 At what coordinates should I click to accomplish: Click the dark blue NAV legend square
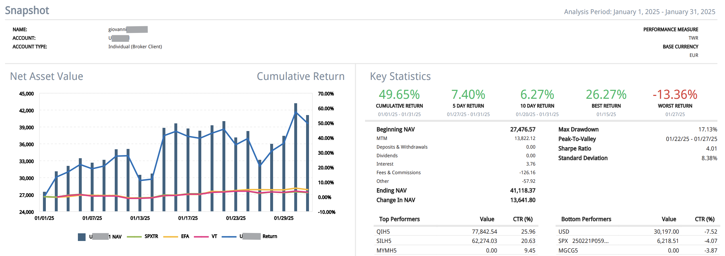pyautogui.click(x=82, y=237)
